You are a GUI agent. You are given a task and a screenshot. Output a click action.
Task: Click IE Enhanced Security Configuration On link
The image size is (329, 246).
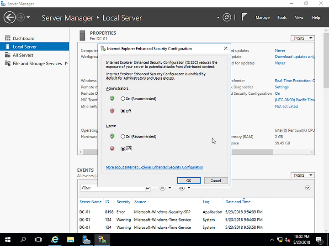click(277, 93)
